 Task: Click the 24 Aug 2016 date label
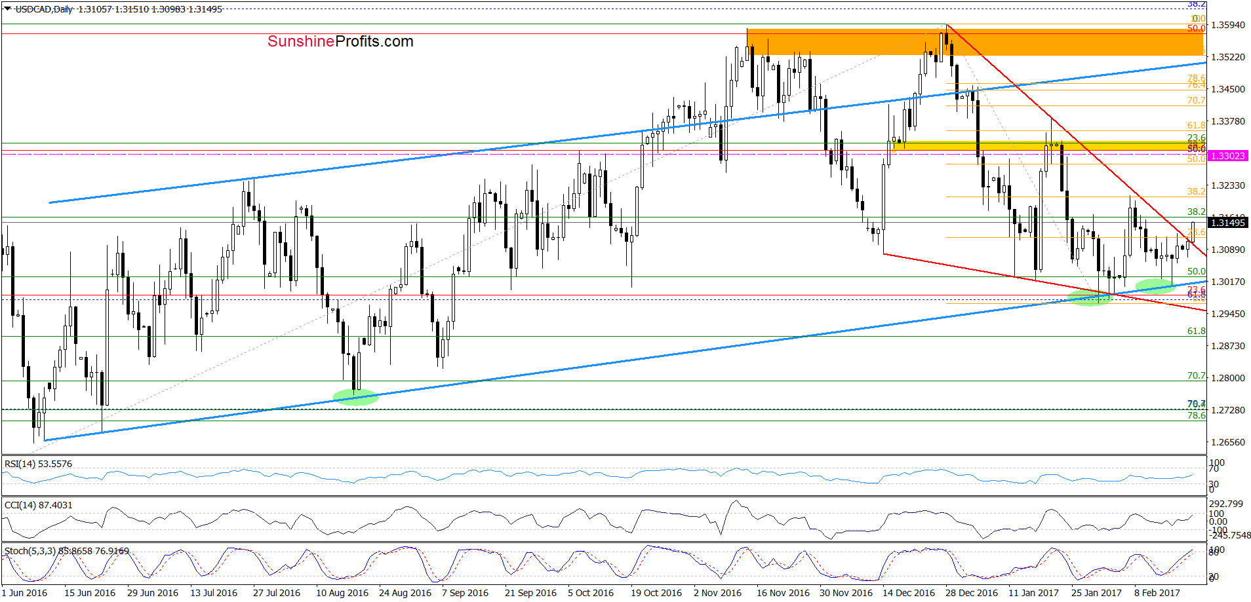pos(405,593)
